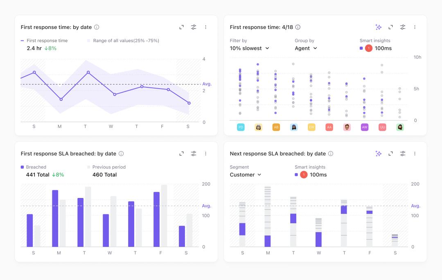Viewport: 442px width, 280px height.
Task: Open filter settings on Next response SLA breached chart
Action: coord(402,153)
